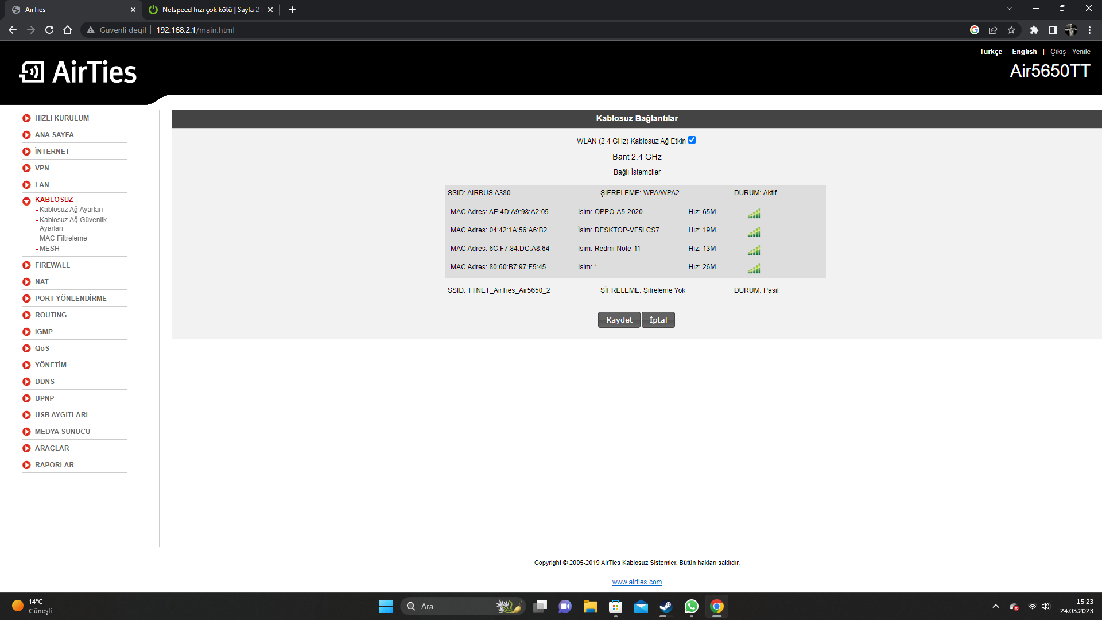The image size is (1102, 620).
Task: Click the red arrow icon beside FIREWALL
Action: (26, 265)
